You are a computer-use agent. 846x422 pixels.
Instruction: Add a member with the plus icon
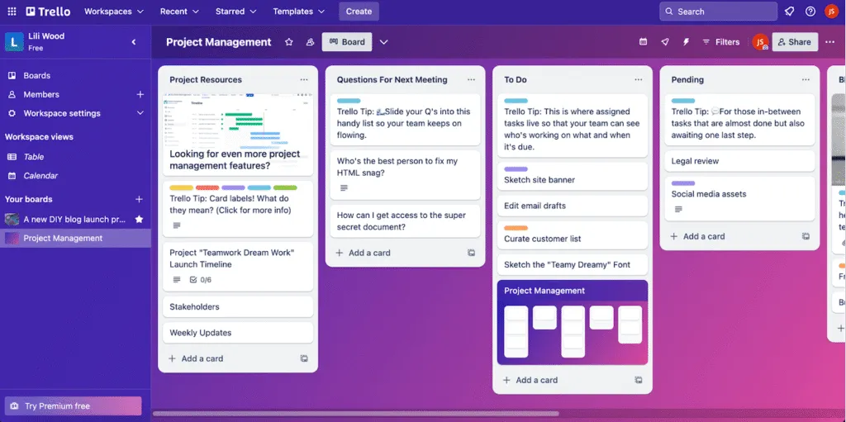[x=140, y=94]
